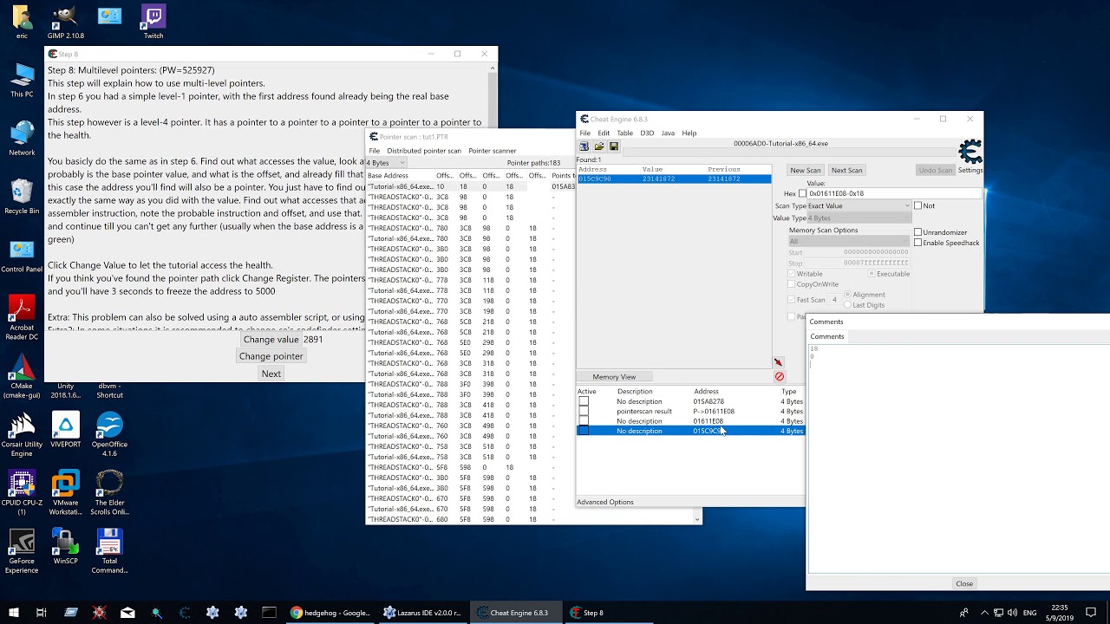Open Twitch desktop shortcut
The image size is (1110, 624).
point(153,23)
